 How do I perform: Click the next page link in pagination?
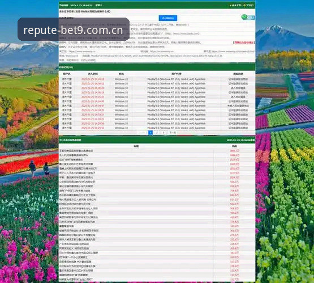pos(173,133)
